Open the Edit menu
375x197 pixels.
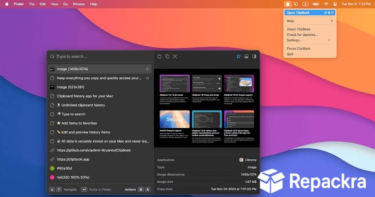43,4
